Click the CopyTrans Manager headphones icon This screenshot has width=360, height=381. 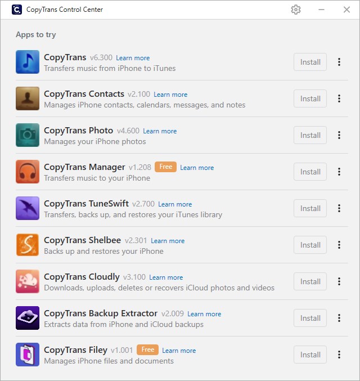click(28, 172)
